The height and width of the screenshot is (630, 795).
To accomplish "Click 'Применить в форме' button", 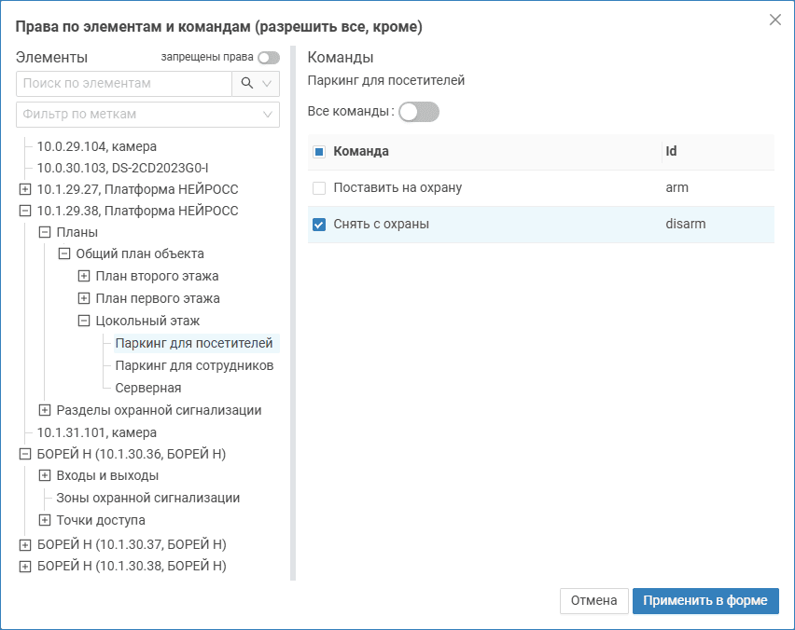I will [x=705, y=601].
